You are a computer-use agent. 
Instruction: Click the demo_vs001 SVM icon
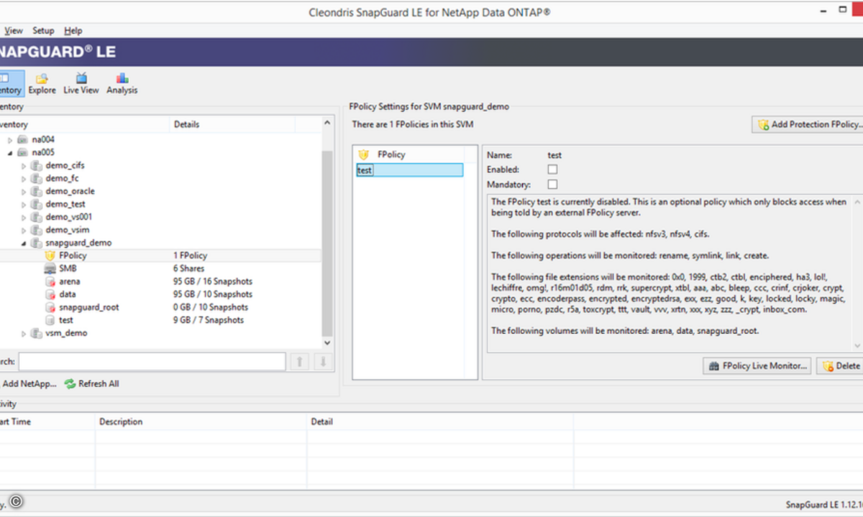click(x=37, y=217)
